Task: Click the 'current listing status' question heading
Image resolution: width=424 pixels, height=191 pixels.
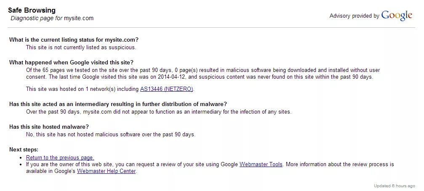Action: (74, 40)
